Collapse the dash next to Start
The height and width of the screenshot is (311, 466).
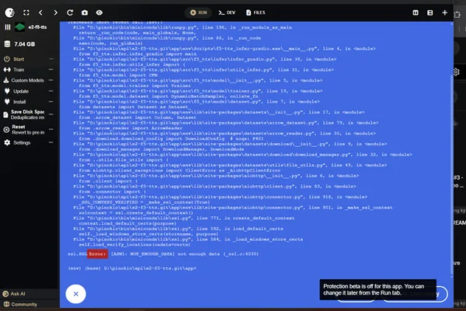coord(51,59)
